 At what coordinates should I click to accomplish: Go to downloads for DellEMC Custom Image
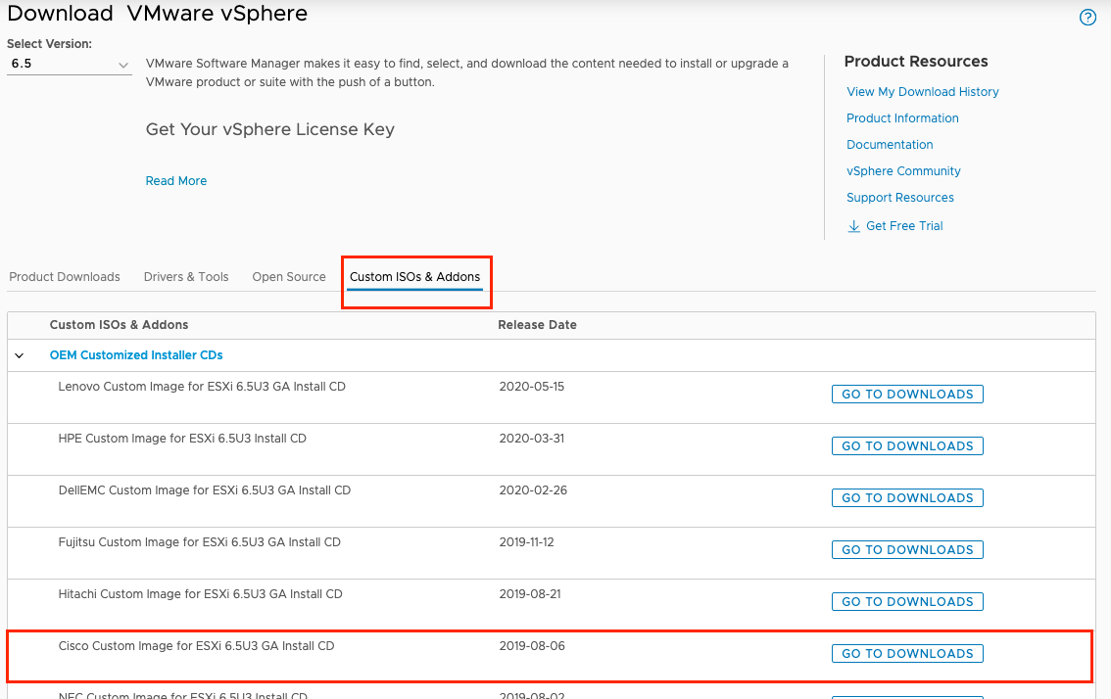click(907, 498)
